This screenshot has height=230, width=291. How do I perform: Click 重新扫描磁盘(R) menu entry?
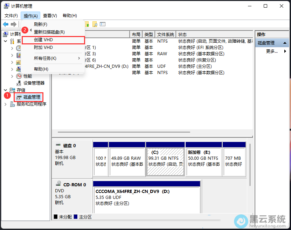point(49,32)
